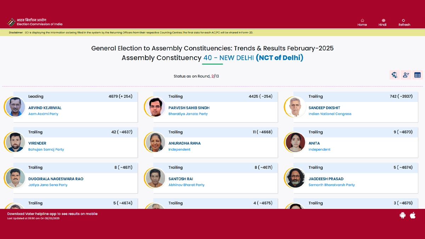Click Jagdeesh Prasad's candidate photo
This screenshot has height=239, width=425.
tap(295, 178)
